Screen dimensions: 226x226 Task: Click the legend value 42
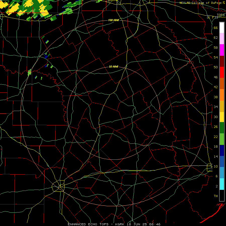point(216,87)
